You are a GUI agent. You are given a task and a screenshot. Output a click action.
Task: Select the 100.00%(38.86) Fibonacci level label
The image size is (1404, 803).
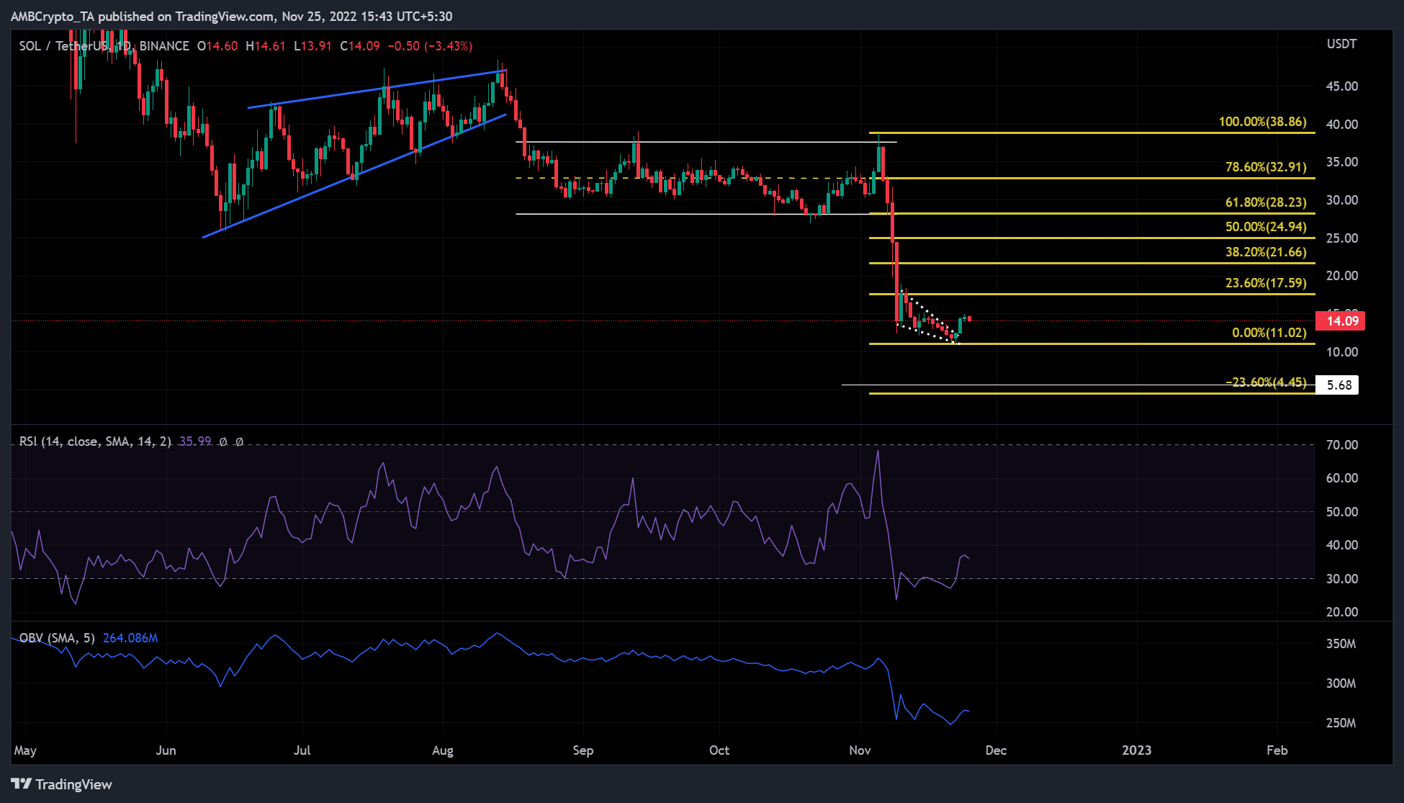coord(1262,122)
